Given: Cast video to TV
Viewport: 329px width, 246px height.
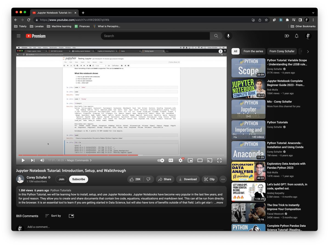Looking at the screenshot, I should coord(209,160).
